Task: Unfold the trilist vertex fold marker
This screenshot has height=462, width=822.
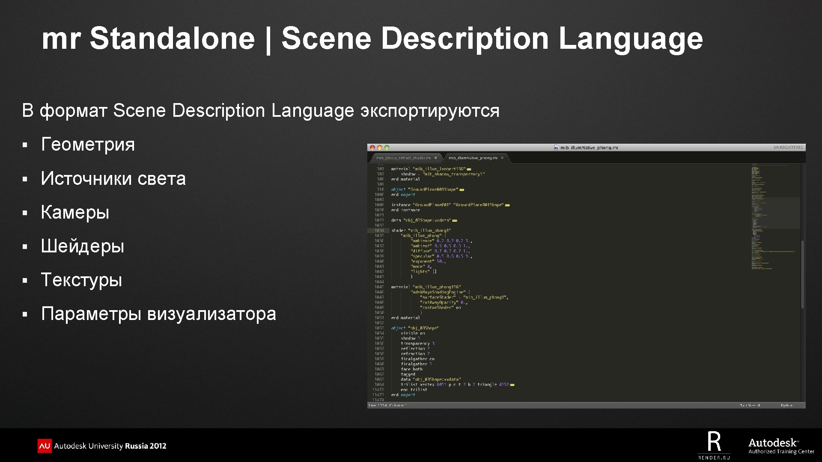Action: (512, 385)
